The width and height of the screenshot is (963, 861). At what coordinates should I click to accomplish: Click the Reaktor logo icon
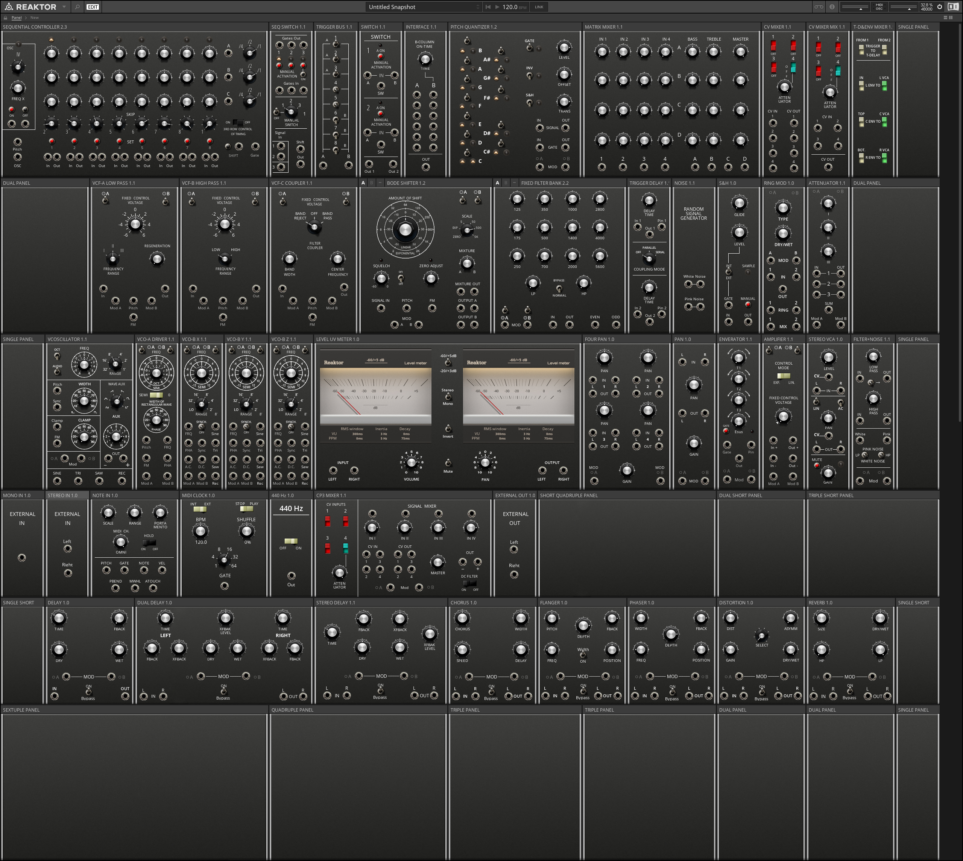[x=9, y=7]
